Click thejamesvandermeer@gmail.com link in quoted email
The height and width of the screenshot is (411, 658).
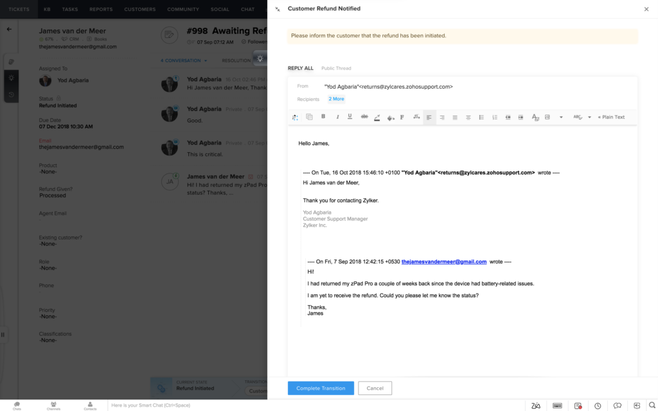[444, 261]
